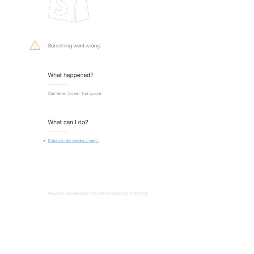Viewport: 254px width, 254px height.
Task: Click the faint "Request ID:" label
Action: coord(56,193)
